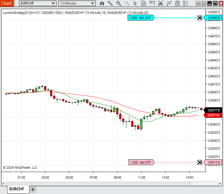This screenshot has height=194, width=224.
Task: Click the 2024 NinjaTrader, LLC copyright text
Action: coord(20,167)
